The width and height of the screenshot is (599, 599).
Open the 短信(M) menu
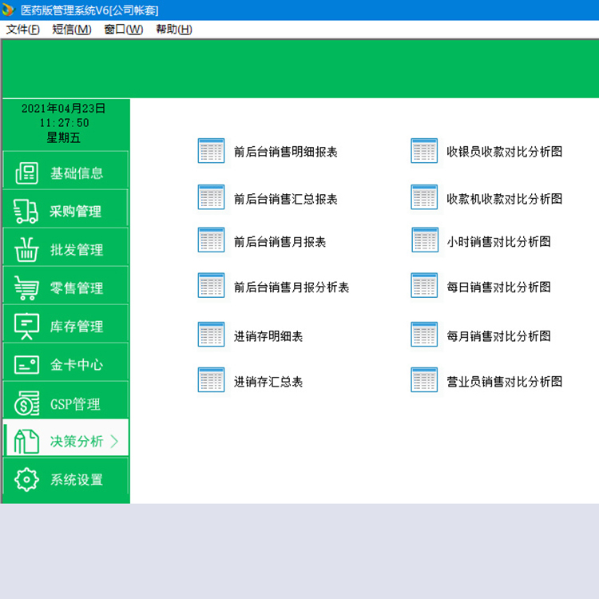coord(72,30)
